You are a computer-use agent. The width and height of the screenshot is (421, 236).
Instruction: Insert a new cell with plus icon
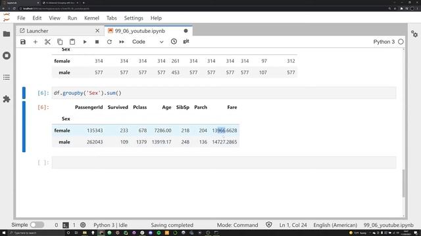(35, 42)
